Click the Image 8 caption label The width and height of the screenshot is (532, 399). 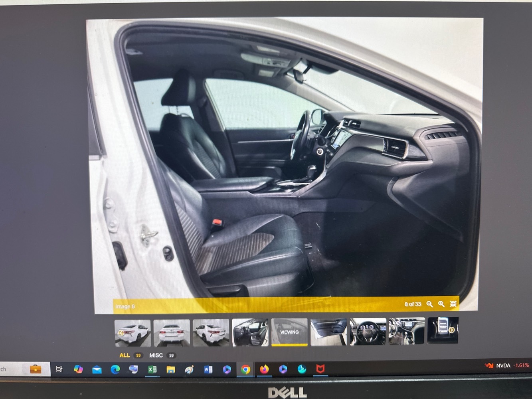[125, 306]
